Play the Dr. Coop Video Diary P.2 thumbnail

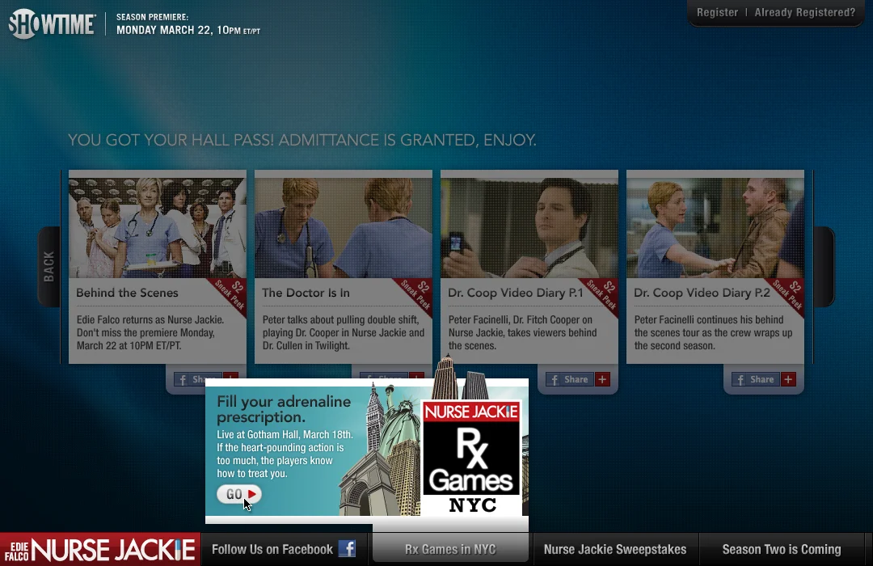[715, 228]
